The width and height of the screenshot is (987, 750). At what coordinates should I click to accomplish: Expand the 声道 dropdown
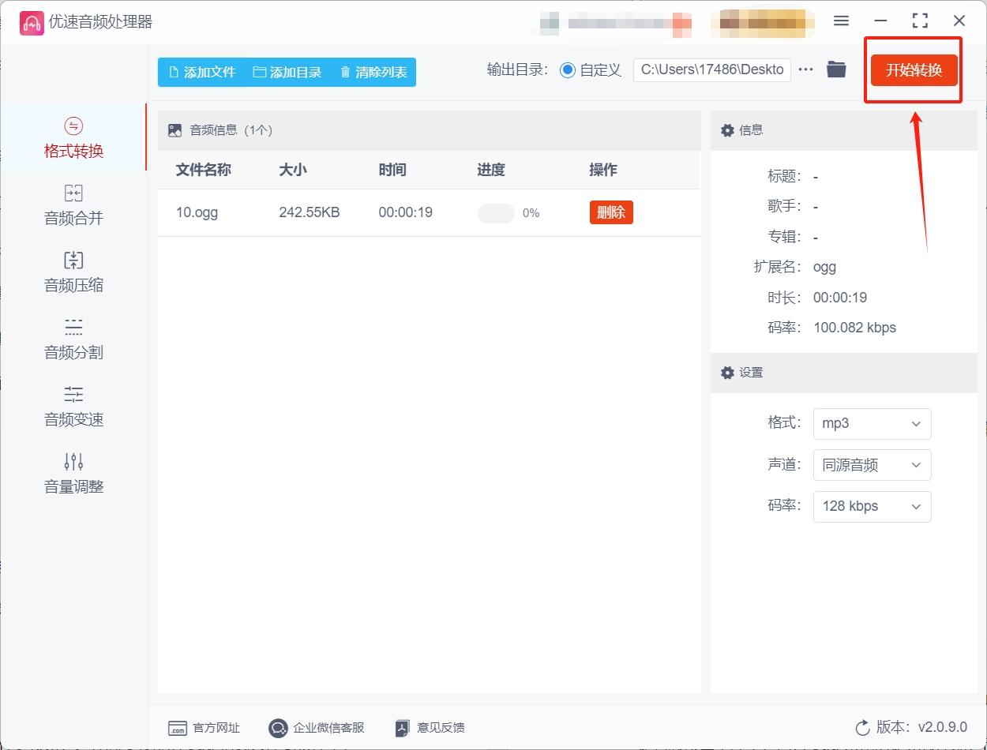pyautogui.click(x=872, y=465)
